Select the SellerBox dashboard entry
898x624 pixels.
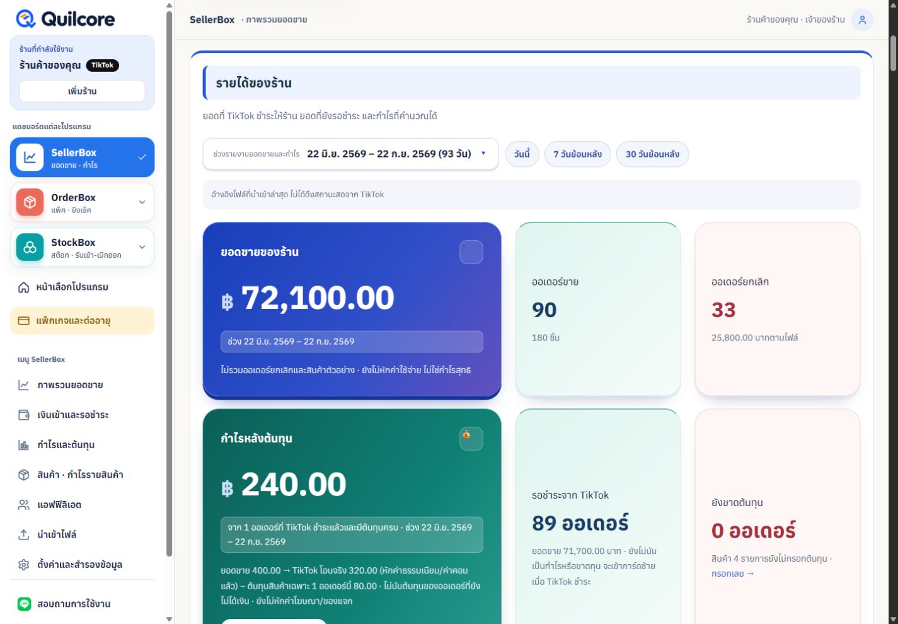[x=82, y=158]
